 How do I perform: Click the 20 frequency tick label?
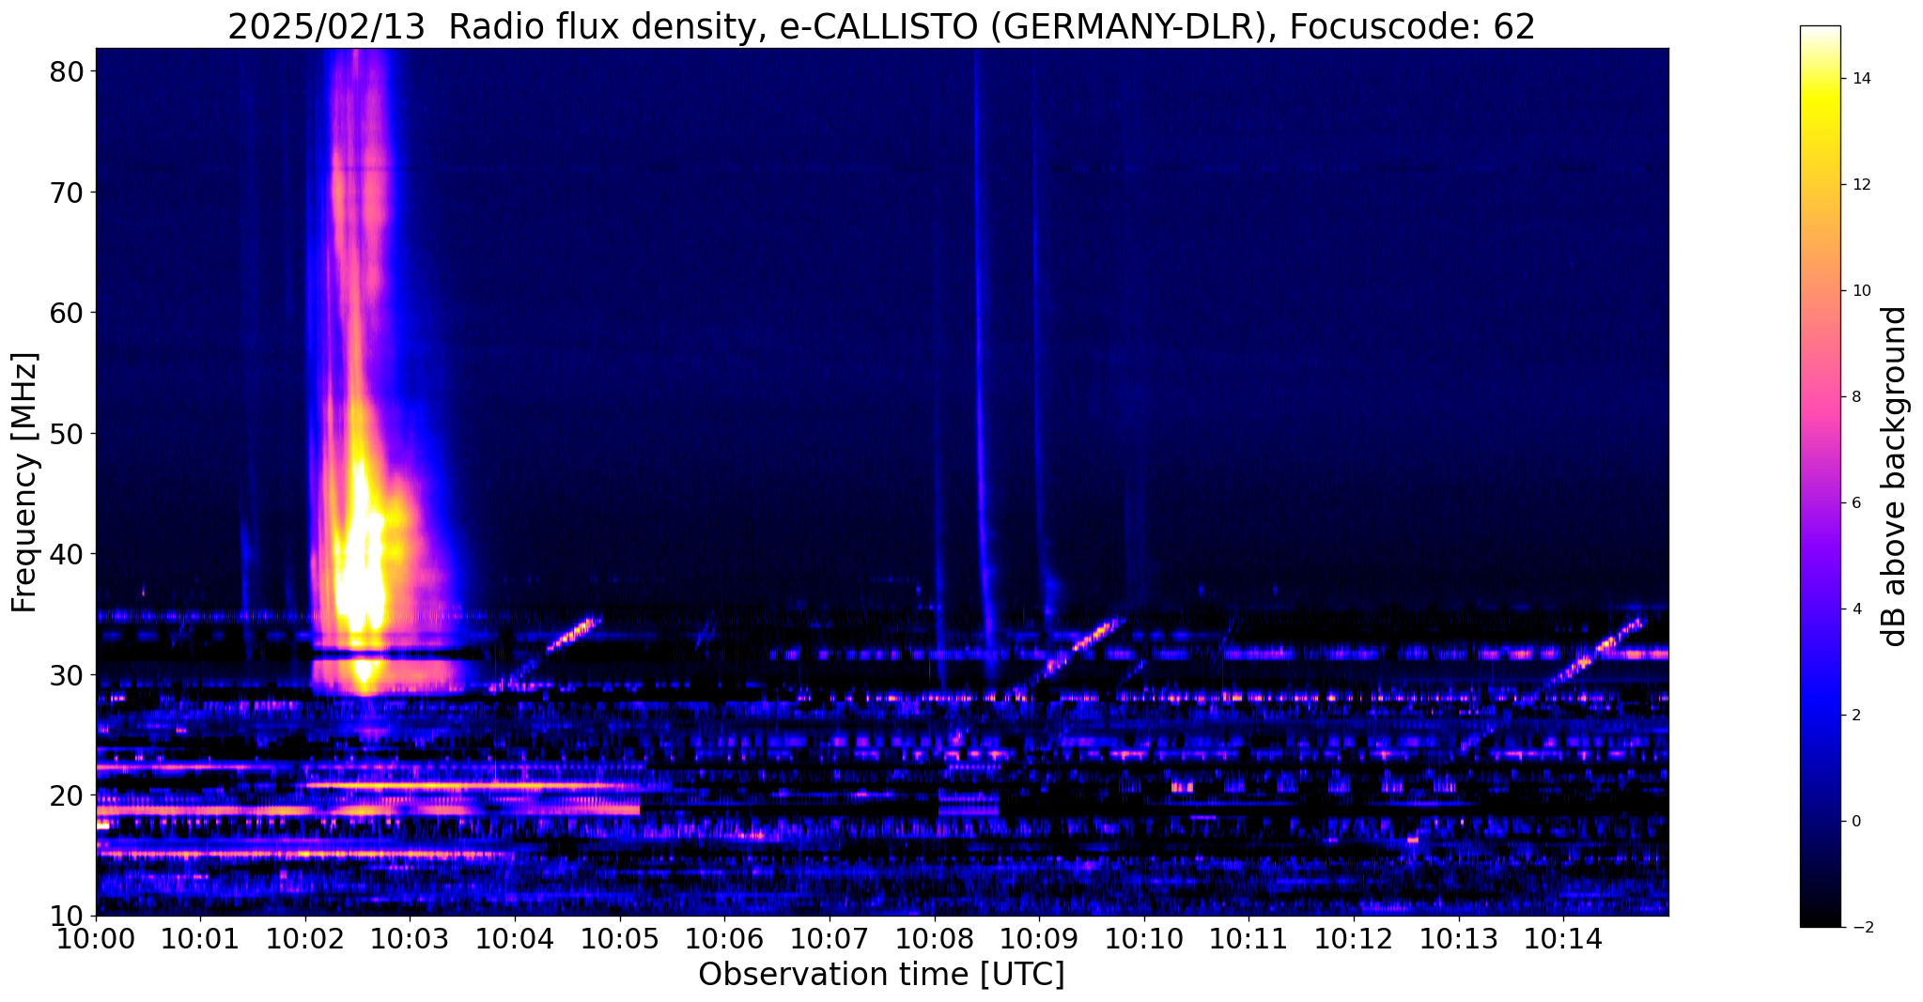click(x=66, y=795)
